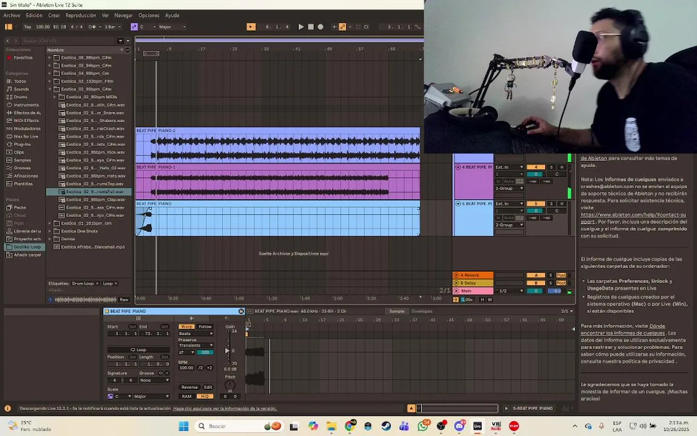Open the Edición menu
Viewport: 697px width, 436px height.
(x=34, y=15)
